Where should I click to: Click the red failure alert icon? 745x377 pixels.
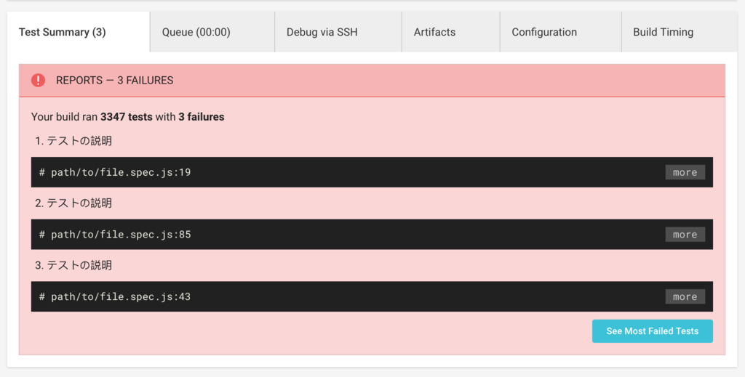click(38, 80)
